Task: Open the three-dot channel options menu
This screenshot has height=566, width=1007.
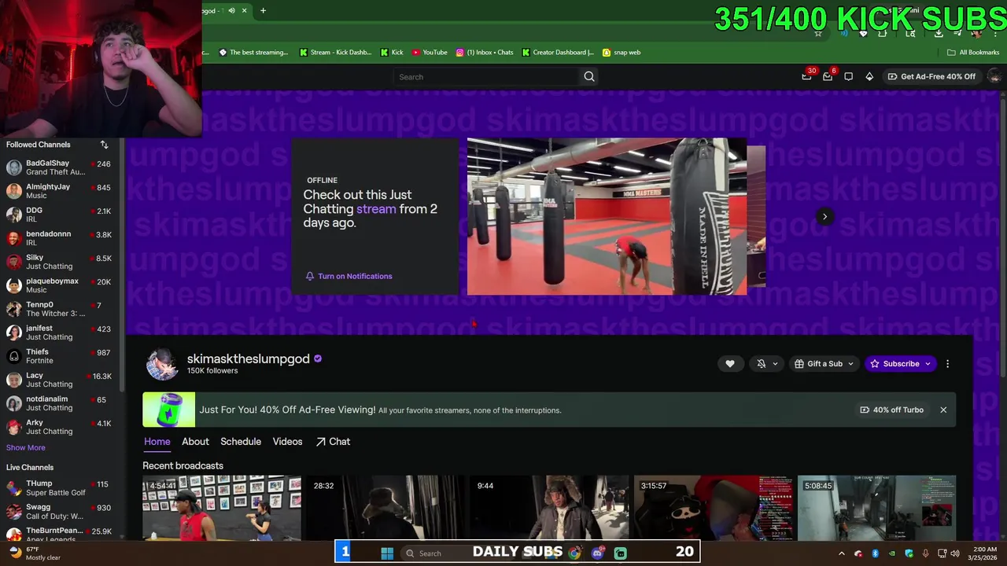Action: tap(947, 363)
